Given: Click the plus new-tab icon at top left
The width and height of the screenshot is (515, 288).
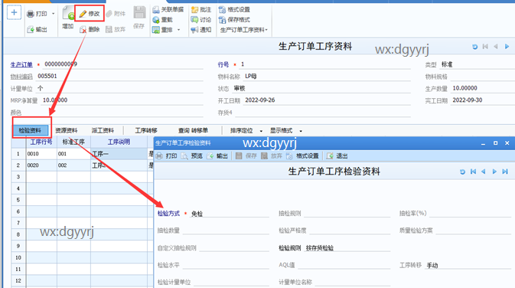Looking at the screenshot, I should point(14,13).
